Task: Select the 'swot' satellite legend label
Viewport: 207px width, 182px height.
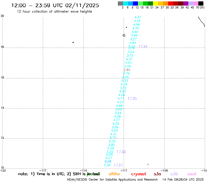Action: pyautogui.click(x=192, y=174)
